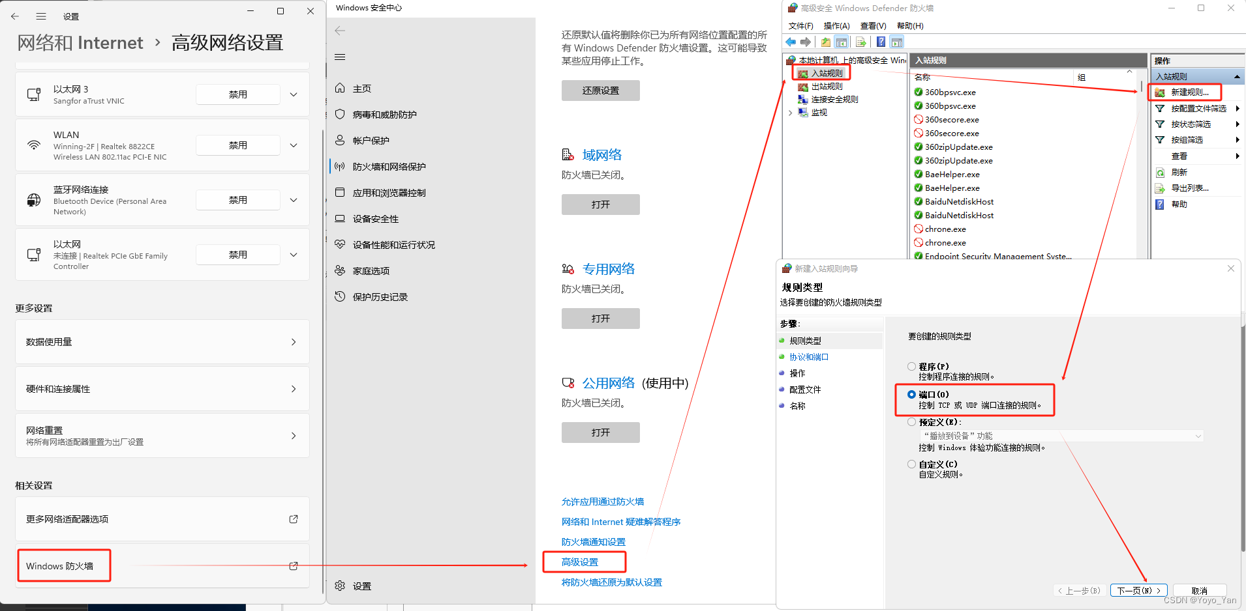Image resolution: width=1246 pixels, height=611 pixels.
Task: Open the hamburger menu in Windows 安全中心
Action: click(340, 57)
